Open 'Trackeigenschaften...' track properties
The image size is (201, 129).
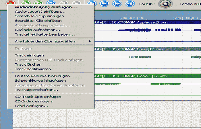pos(36,90)
